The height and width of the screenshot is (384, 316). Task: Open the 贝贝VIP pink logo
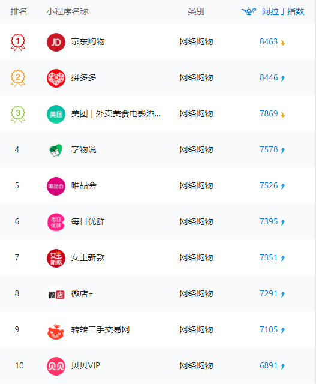pyautogui.click(x=56, y=366)
